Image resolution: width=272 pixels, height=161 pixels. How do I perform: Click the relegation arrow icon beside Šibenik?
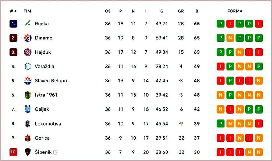pyautogui.click(x=56, y=152)
